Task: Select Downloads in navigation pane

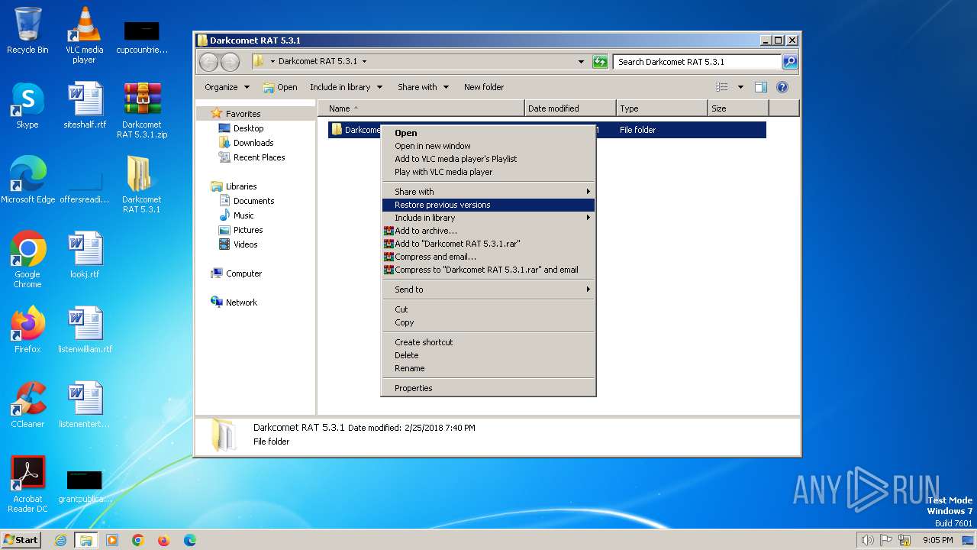Action: tap(247, 143)
